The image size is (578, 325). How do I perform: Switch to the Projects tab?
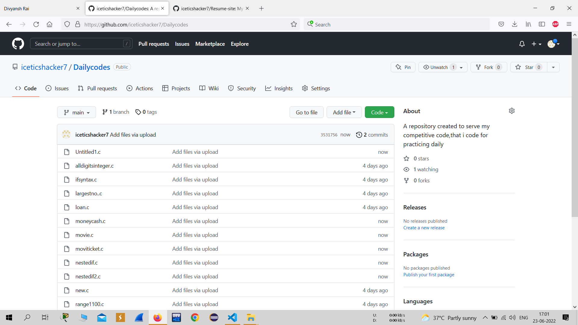click(176, 88)
